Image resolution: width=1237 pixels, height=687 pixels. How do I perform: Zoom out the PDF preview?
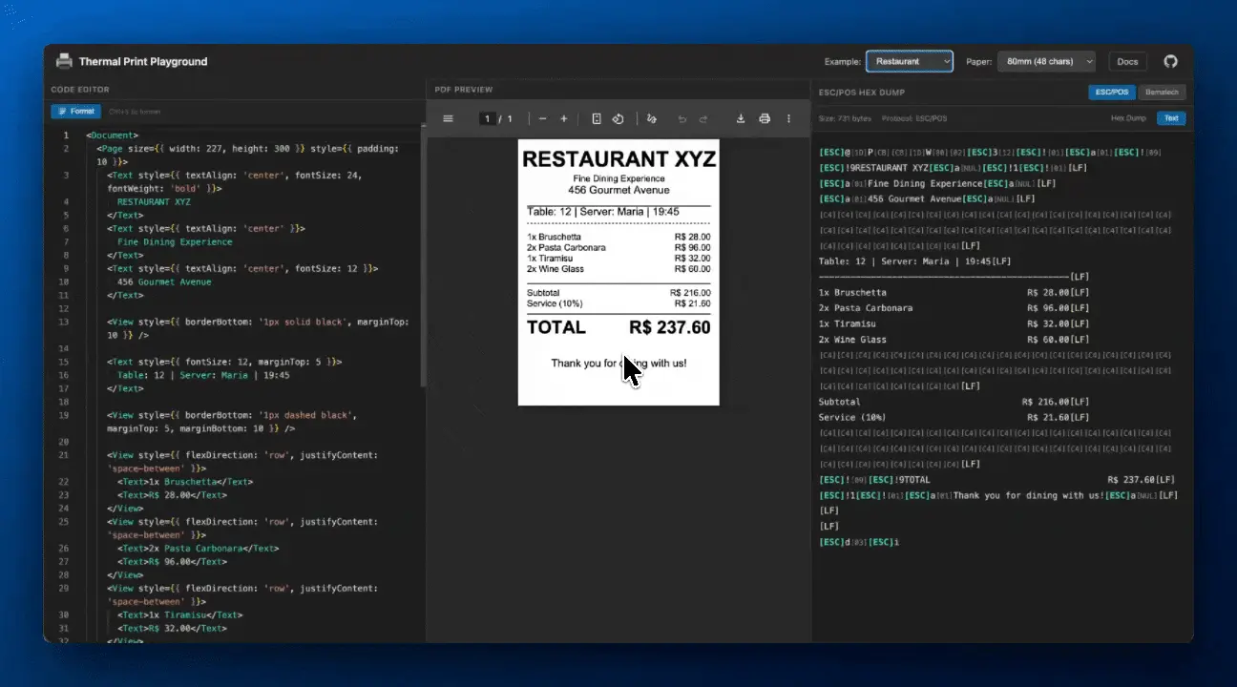[x=542, y=119]
